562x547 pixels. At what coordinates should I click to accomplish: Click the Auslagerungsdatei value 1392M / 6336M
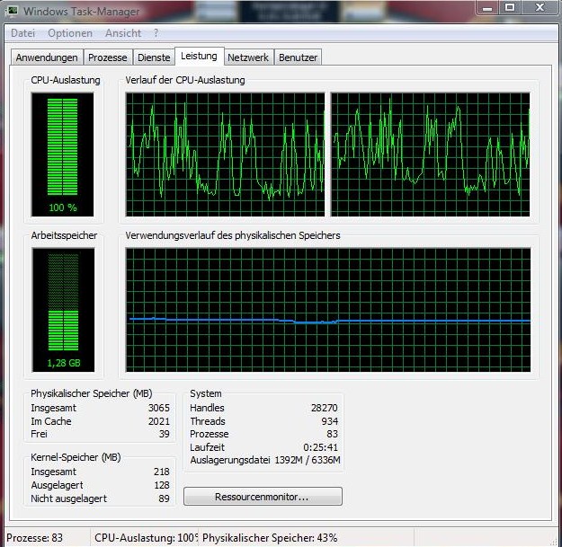(x=308, y=460)
